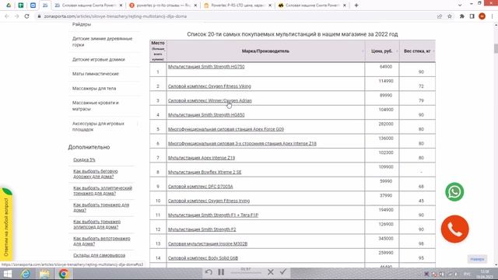Close the Powertec P-RS-LTO price tab

pyautogui.click(x=270, y=5)
